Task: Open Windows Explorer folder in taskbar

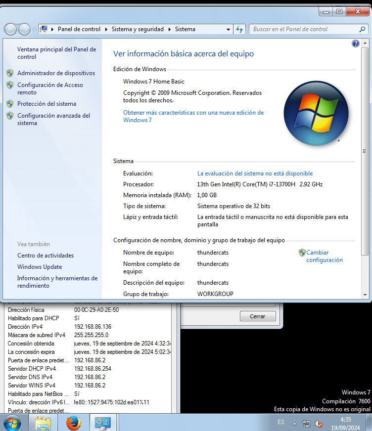Action: (43, 423)
